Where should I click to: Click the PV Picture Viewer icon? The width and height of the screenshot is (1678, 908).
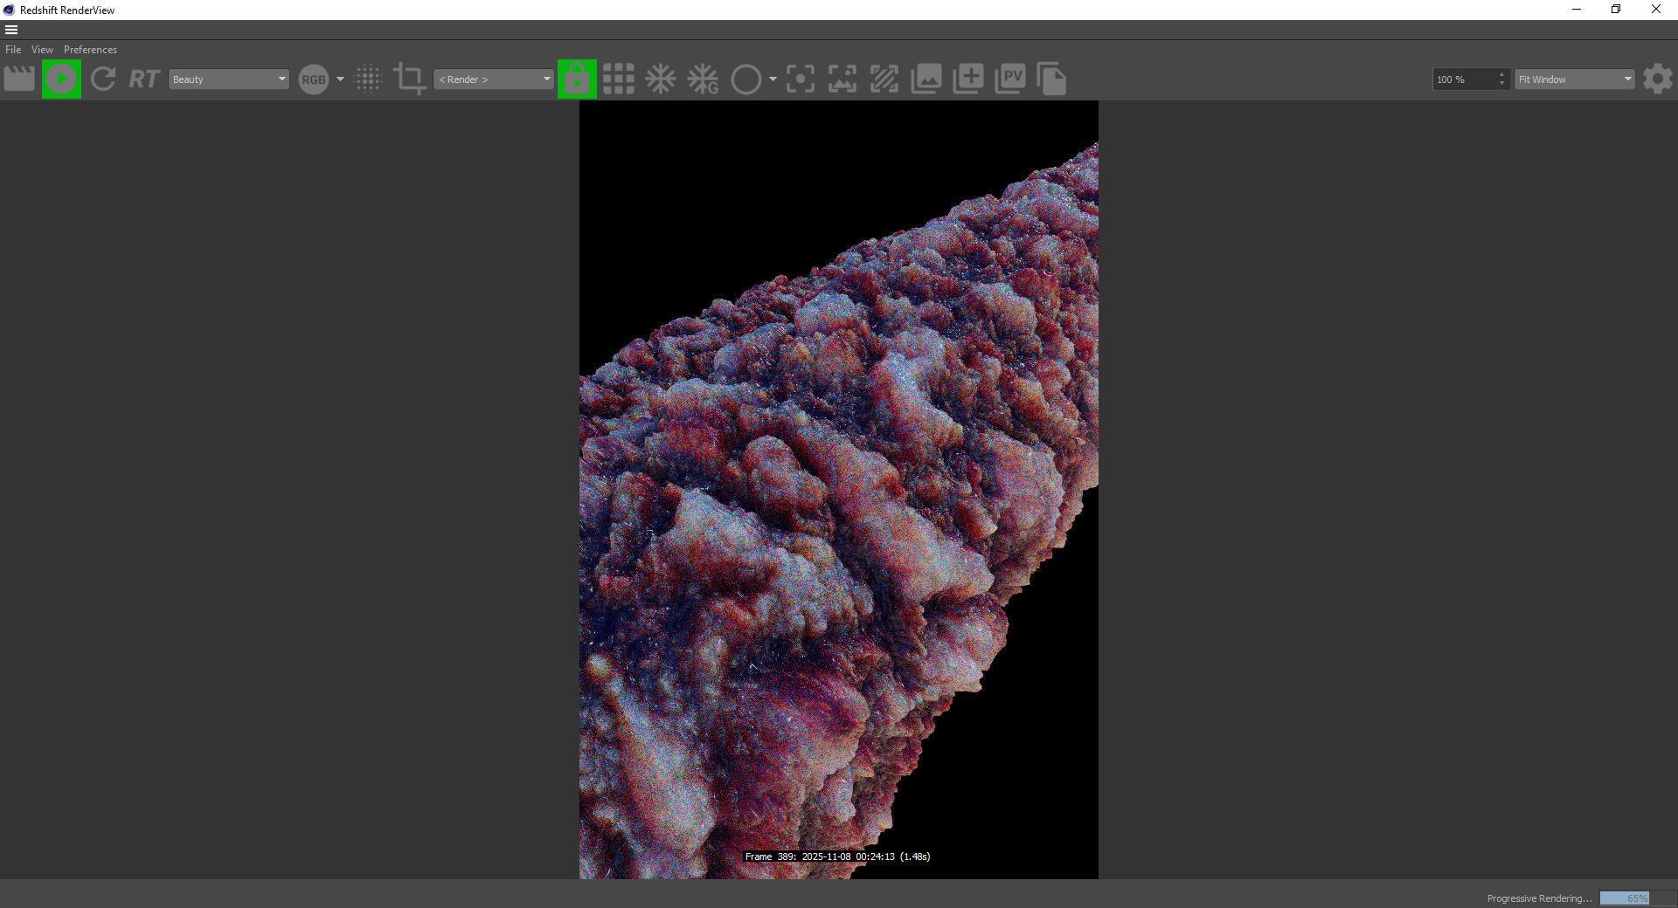(x=1010, y=79)
